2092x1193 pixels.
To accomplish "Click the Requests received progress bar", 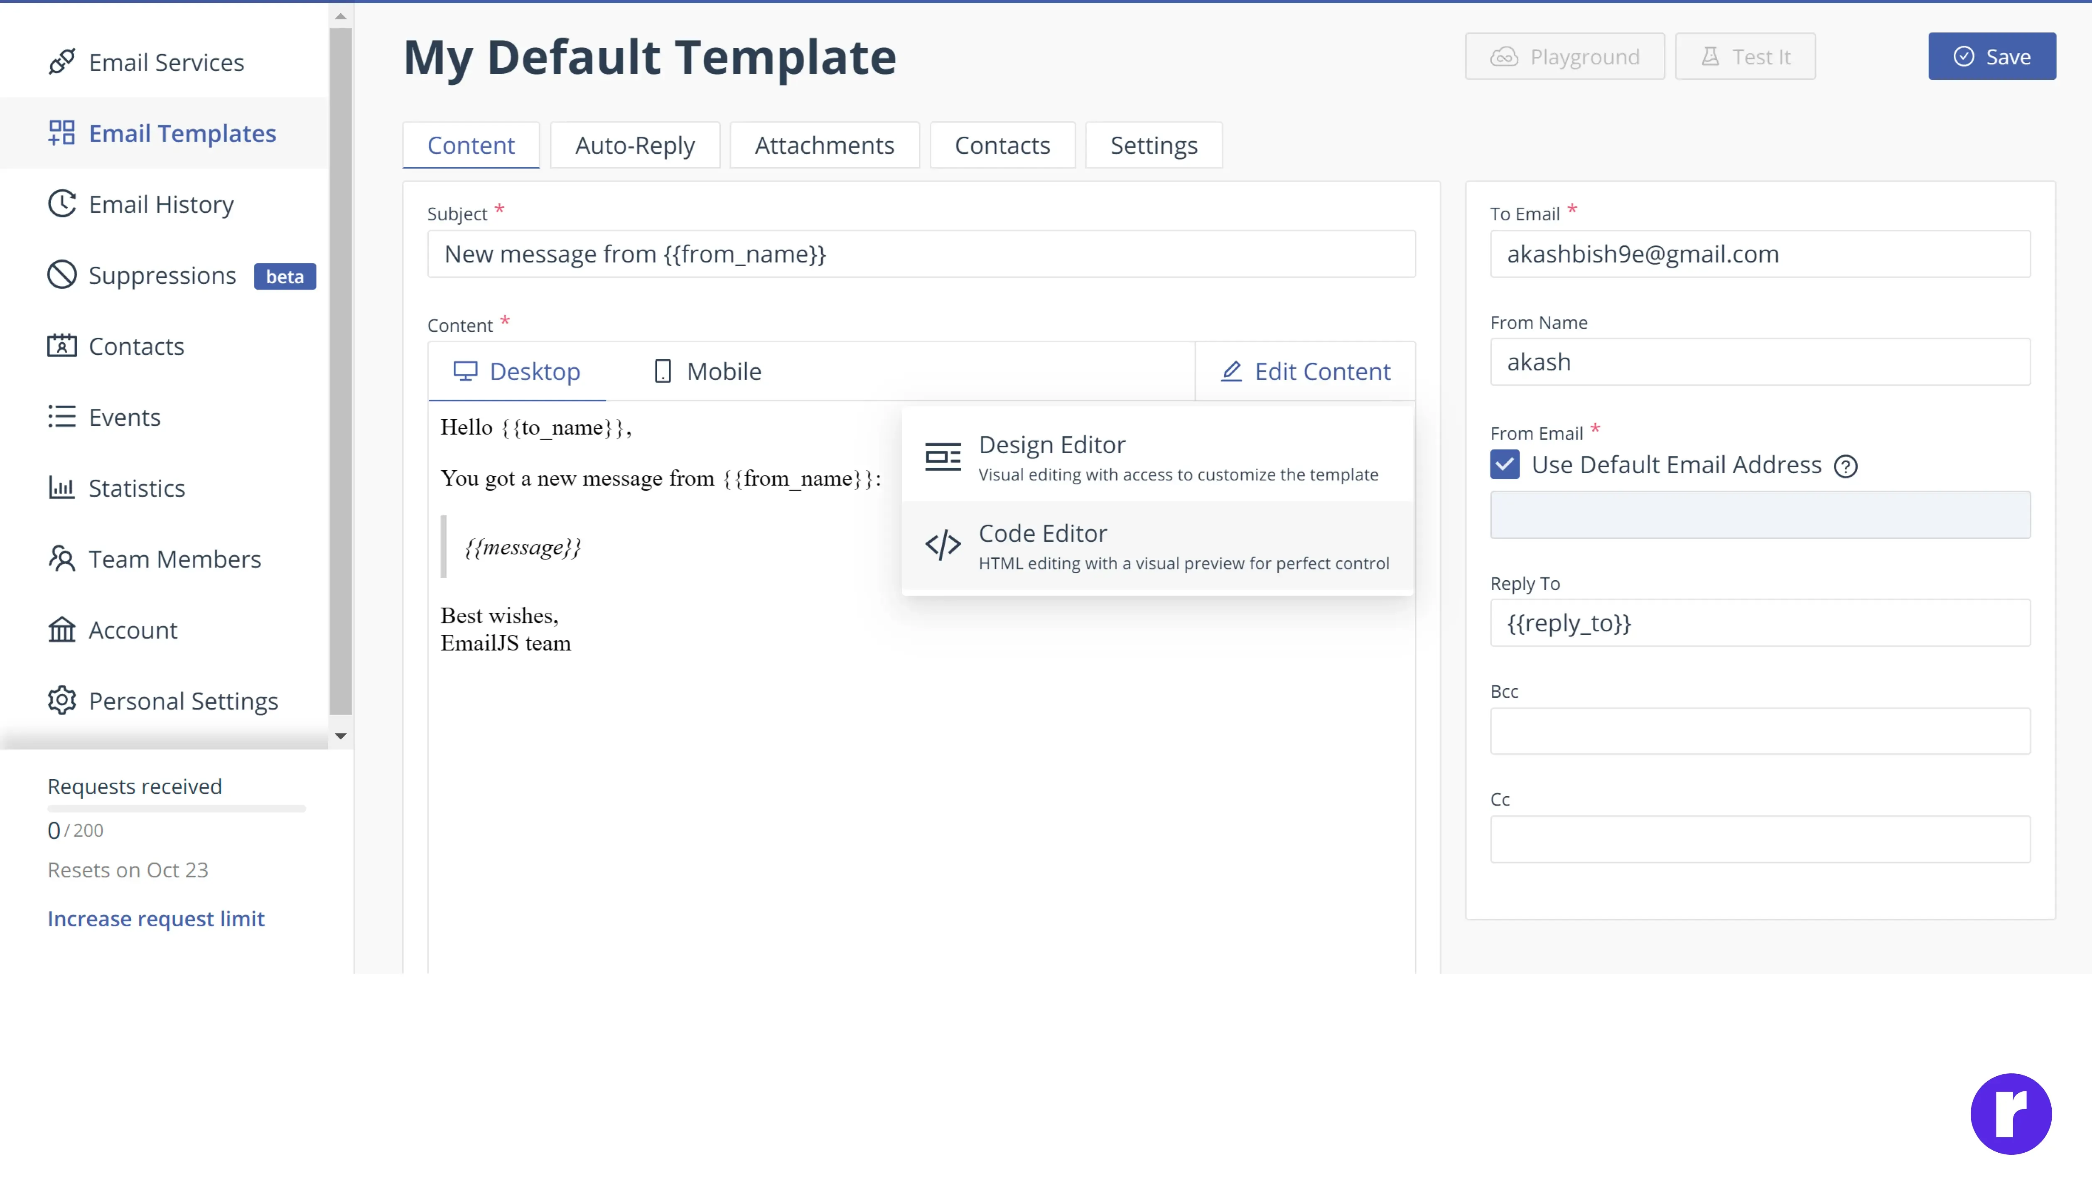I will 176,809.
